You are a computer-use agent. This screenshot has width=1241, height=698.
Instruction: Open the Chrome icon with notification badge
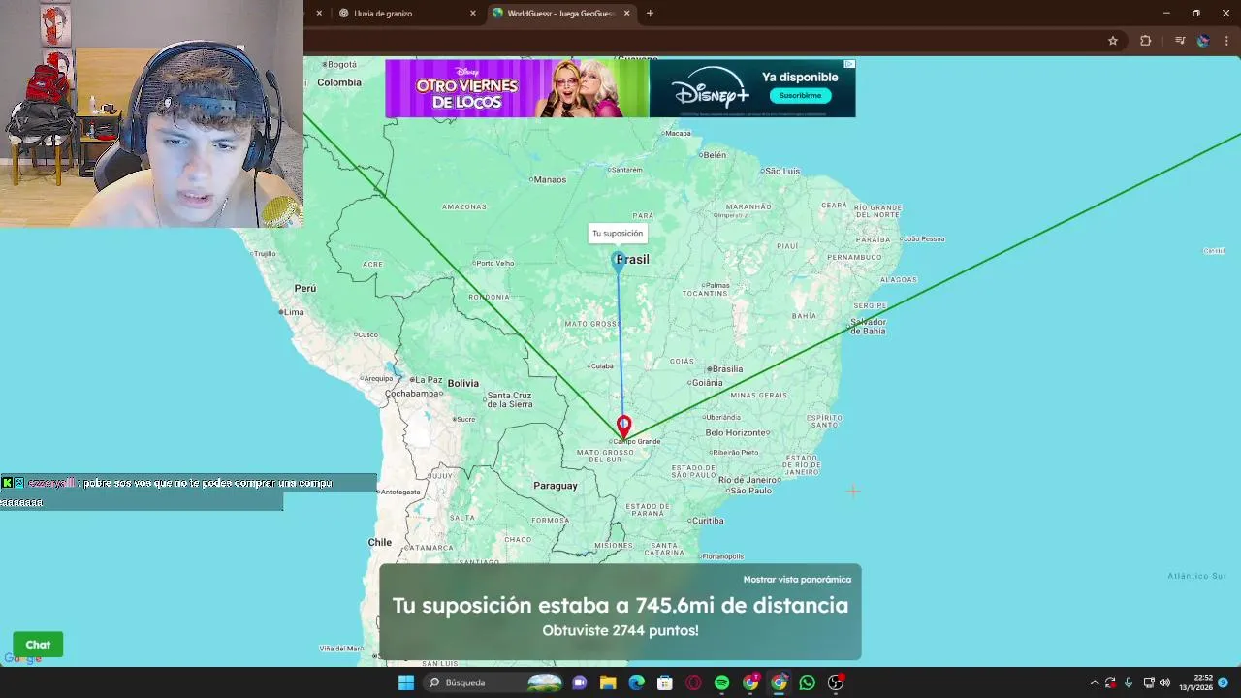pos(750,682)
